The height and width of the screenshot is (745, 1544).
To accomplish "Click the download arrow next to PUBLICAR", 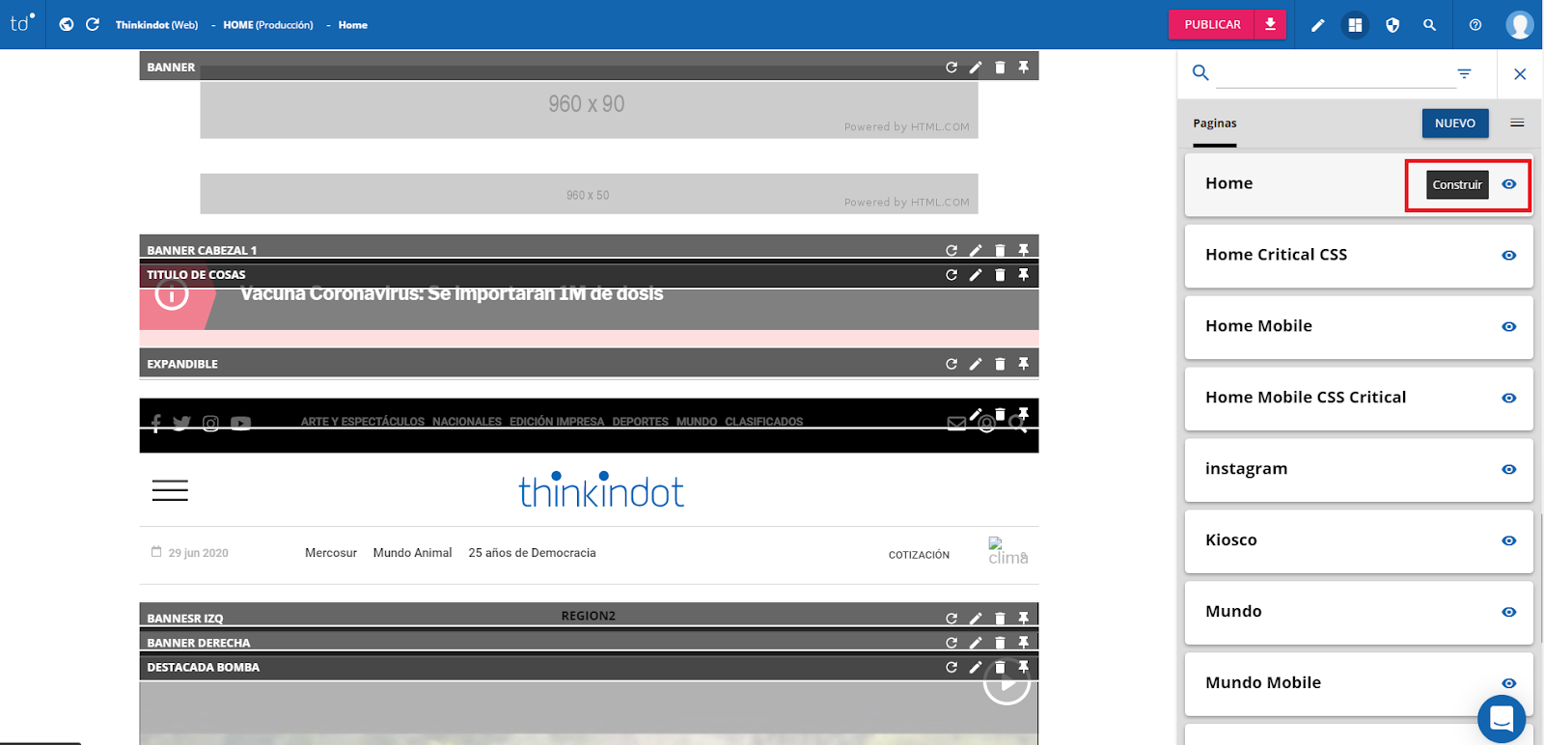I will [1270, 24].
